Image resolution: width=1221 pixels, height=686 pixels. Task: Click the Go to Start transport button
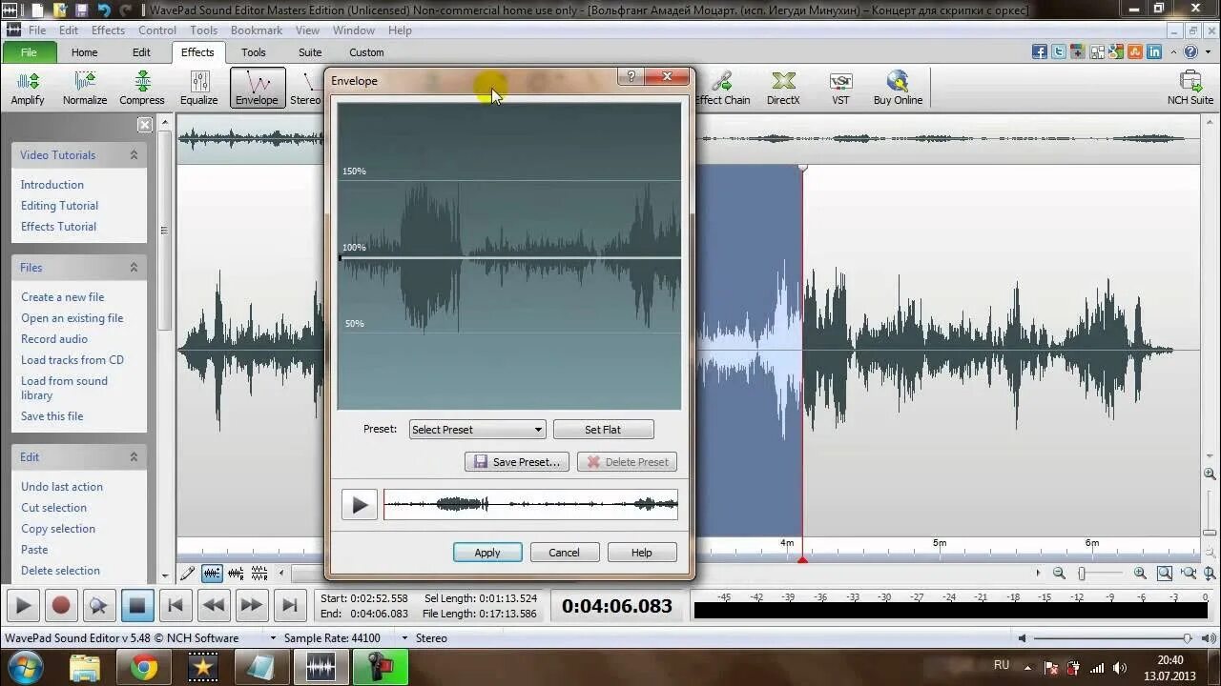click(x=176, y=605)
